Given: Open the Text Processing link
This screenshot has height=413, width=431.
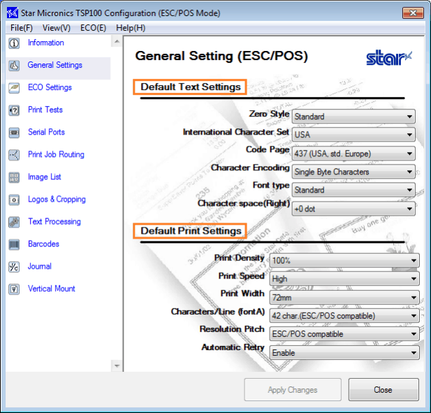Looking at the screenshot, I should (x=54, y=222).
